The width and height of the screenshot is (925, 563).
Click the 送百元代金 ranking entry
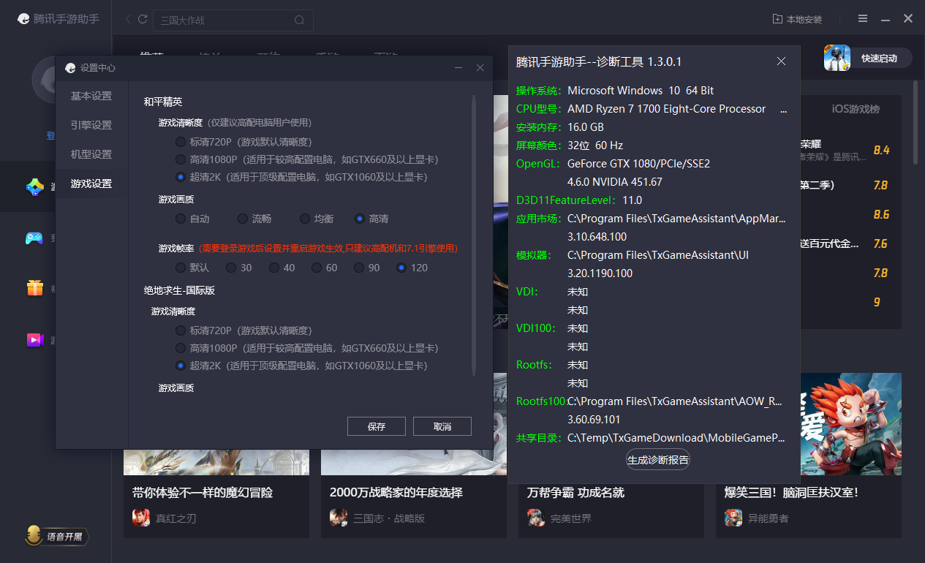point(830,243)
